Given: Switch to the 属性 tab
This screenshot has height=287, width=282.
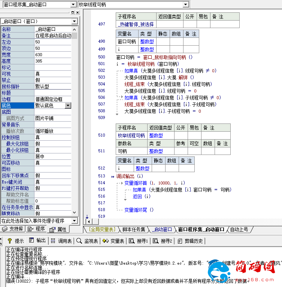Looking at the screenshot, I should [x=58, y=229].
